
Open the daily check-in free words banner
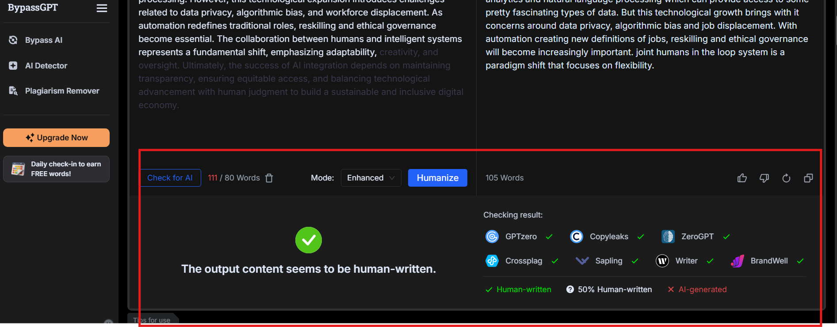click(x=56, y=169)
